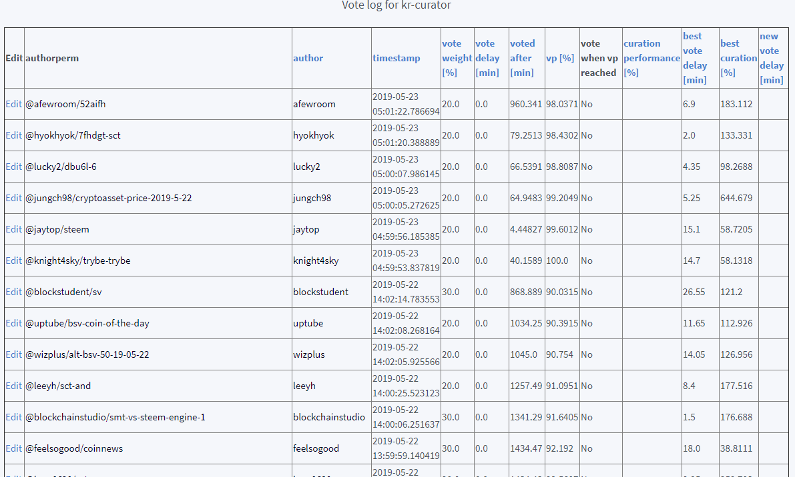This screenshot has height=477, width=795.
Task: Edit the @blockchainstudio/smt-vs-steem-engine-1 entry
Action: coord(14,418)
